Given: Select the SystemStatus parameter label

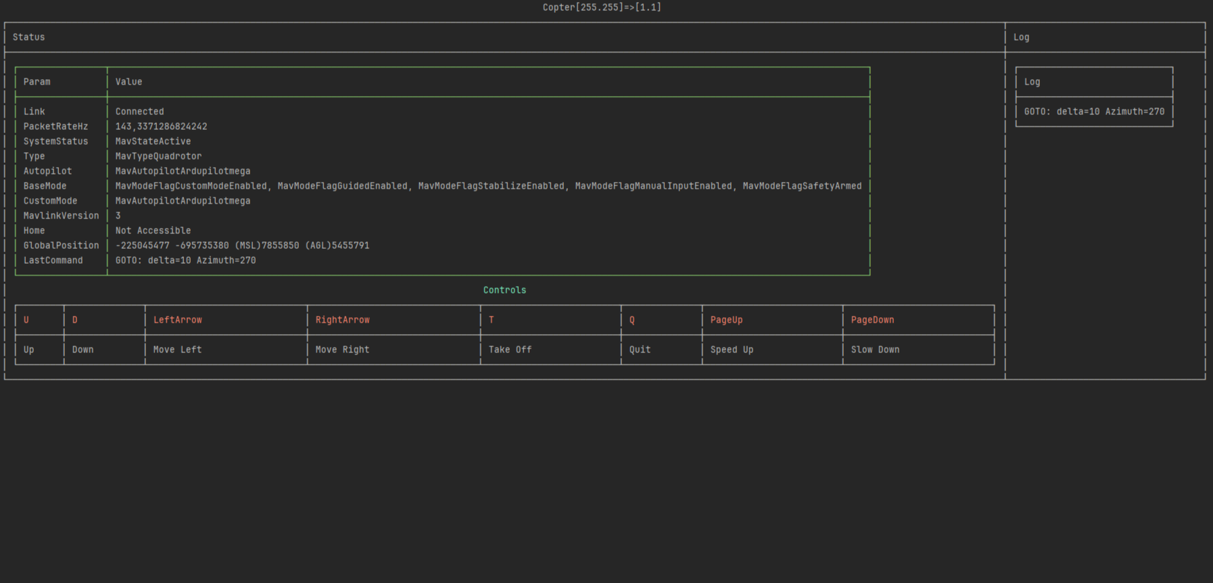Looking at the screenshot, I should click(x=55, y=141).
